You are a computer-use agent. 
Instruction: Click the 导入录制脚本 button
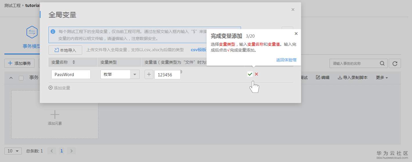click(352, 78)
